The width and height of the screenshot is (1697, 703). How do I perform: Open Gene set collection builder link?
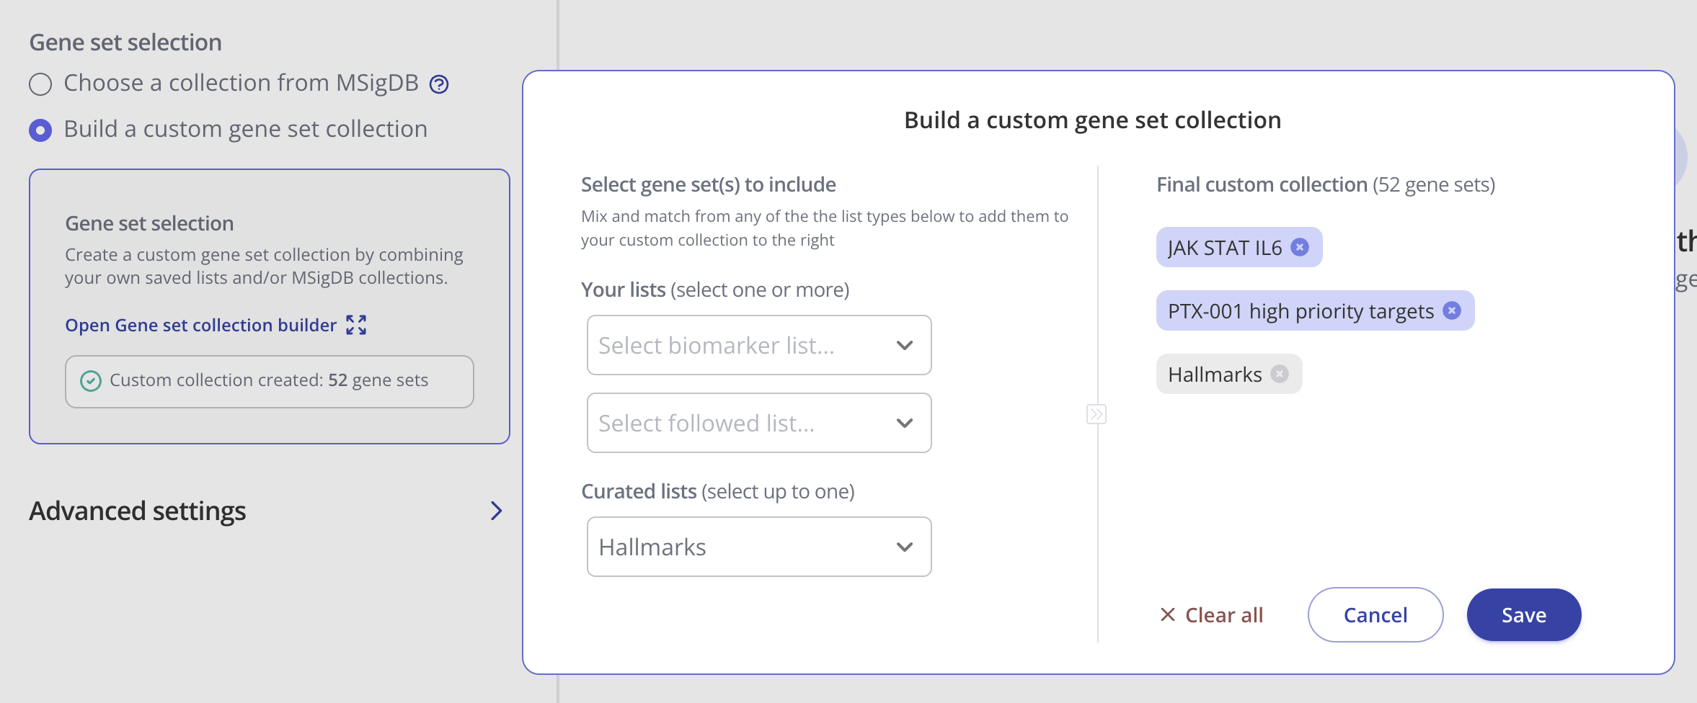pyautogui.click(x=200, y=325)
